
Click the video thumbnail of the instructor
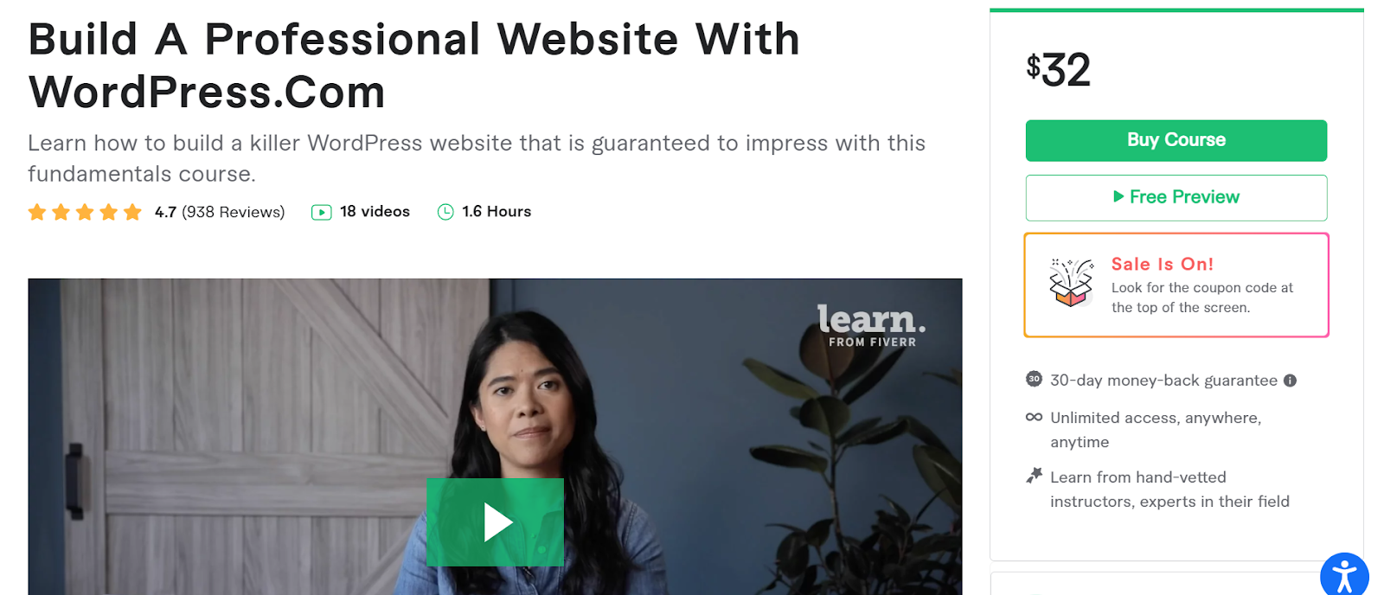(x=495, y=437)
